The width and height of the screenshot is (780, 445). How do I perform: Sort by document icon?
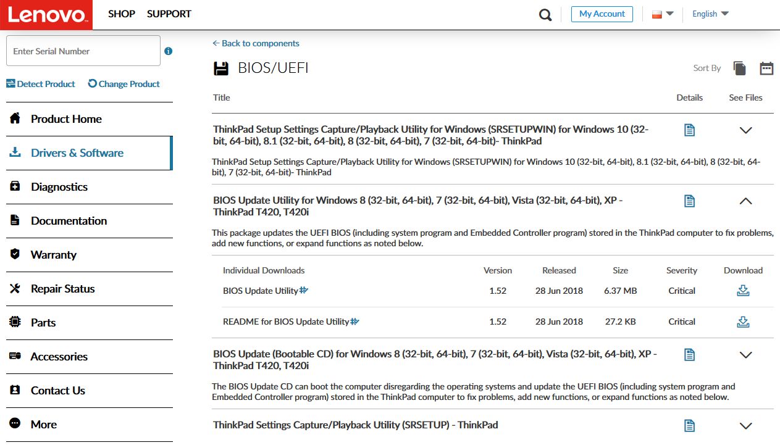pos(740,69)
